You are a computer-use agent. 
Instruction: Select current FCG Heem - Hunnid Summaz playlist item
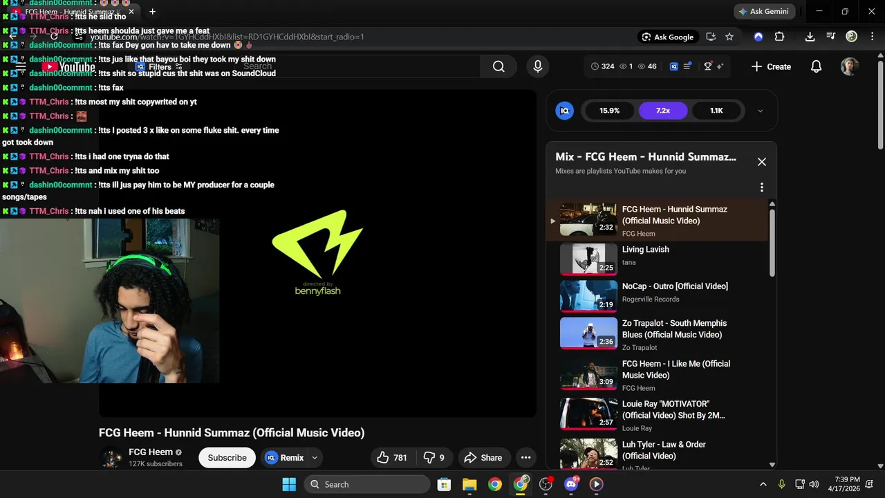(x=657, y=220)
